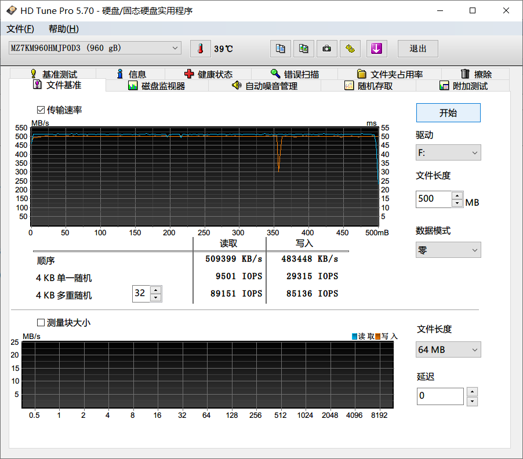Image resolution: width=523 pixels, height=459 pixels.
Task: Open the 健康状态 tab
Action: [209, 74]
